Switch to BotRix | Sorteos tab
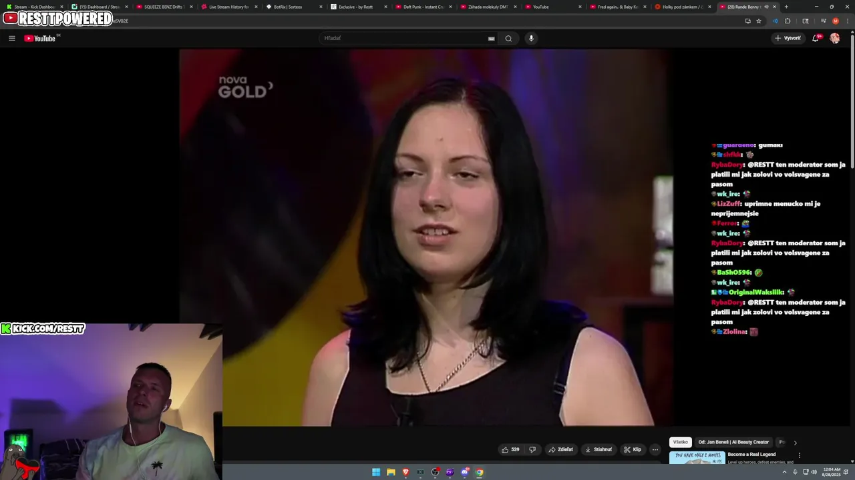Image resolution: width=855 pixels, height=480 pixels. point(293,7)
